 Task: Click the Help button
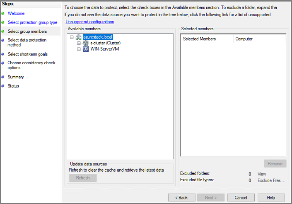271,198
